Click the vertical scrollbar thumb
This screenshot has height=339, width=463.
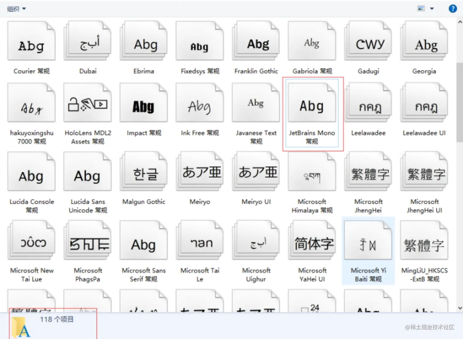pyautogui.click(x=460, y=102)
